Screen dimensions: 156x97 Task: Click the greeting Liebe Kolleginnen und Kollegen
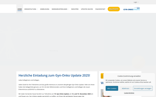29,80
